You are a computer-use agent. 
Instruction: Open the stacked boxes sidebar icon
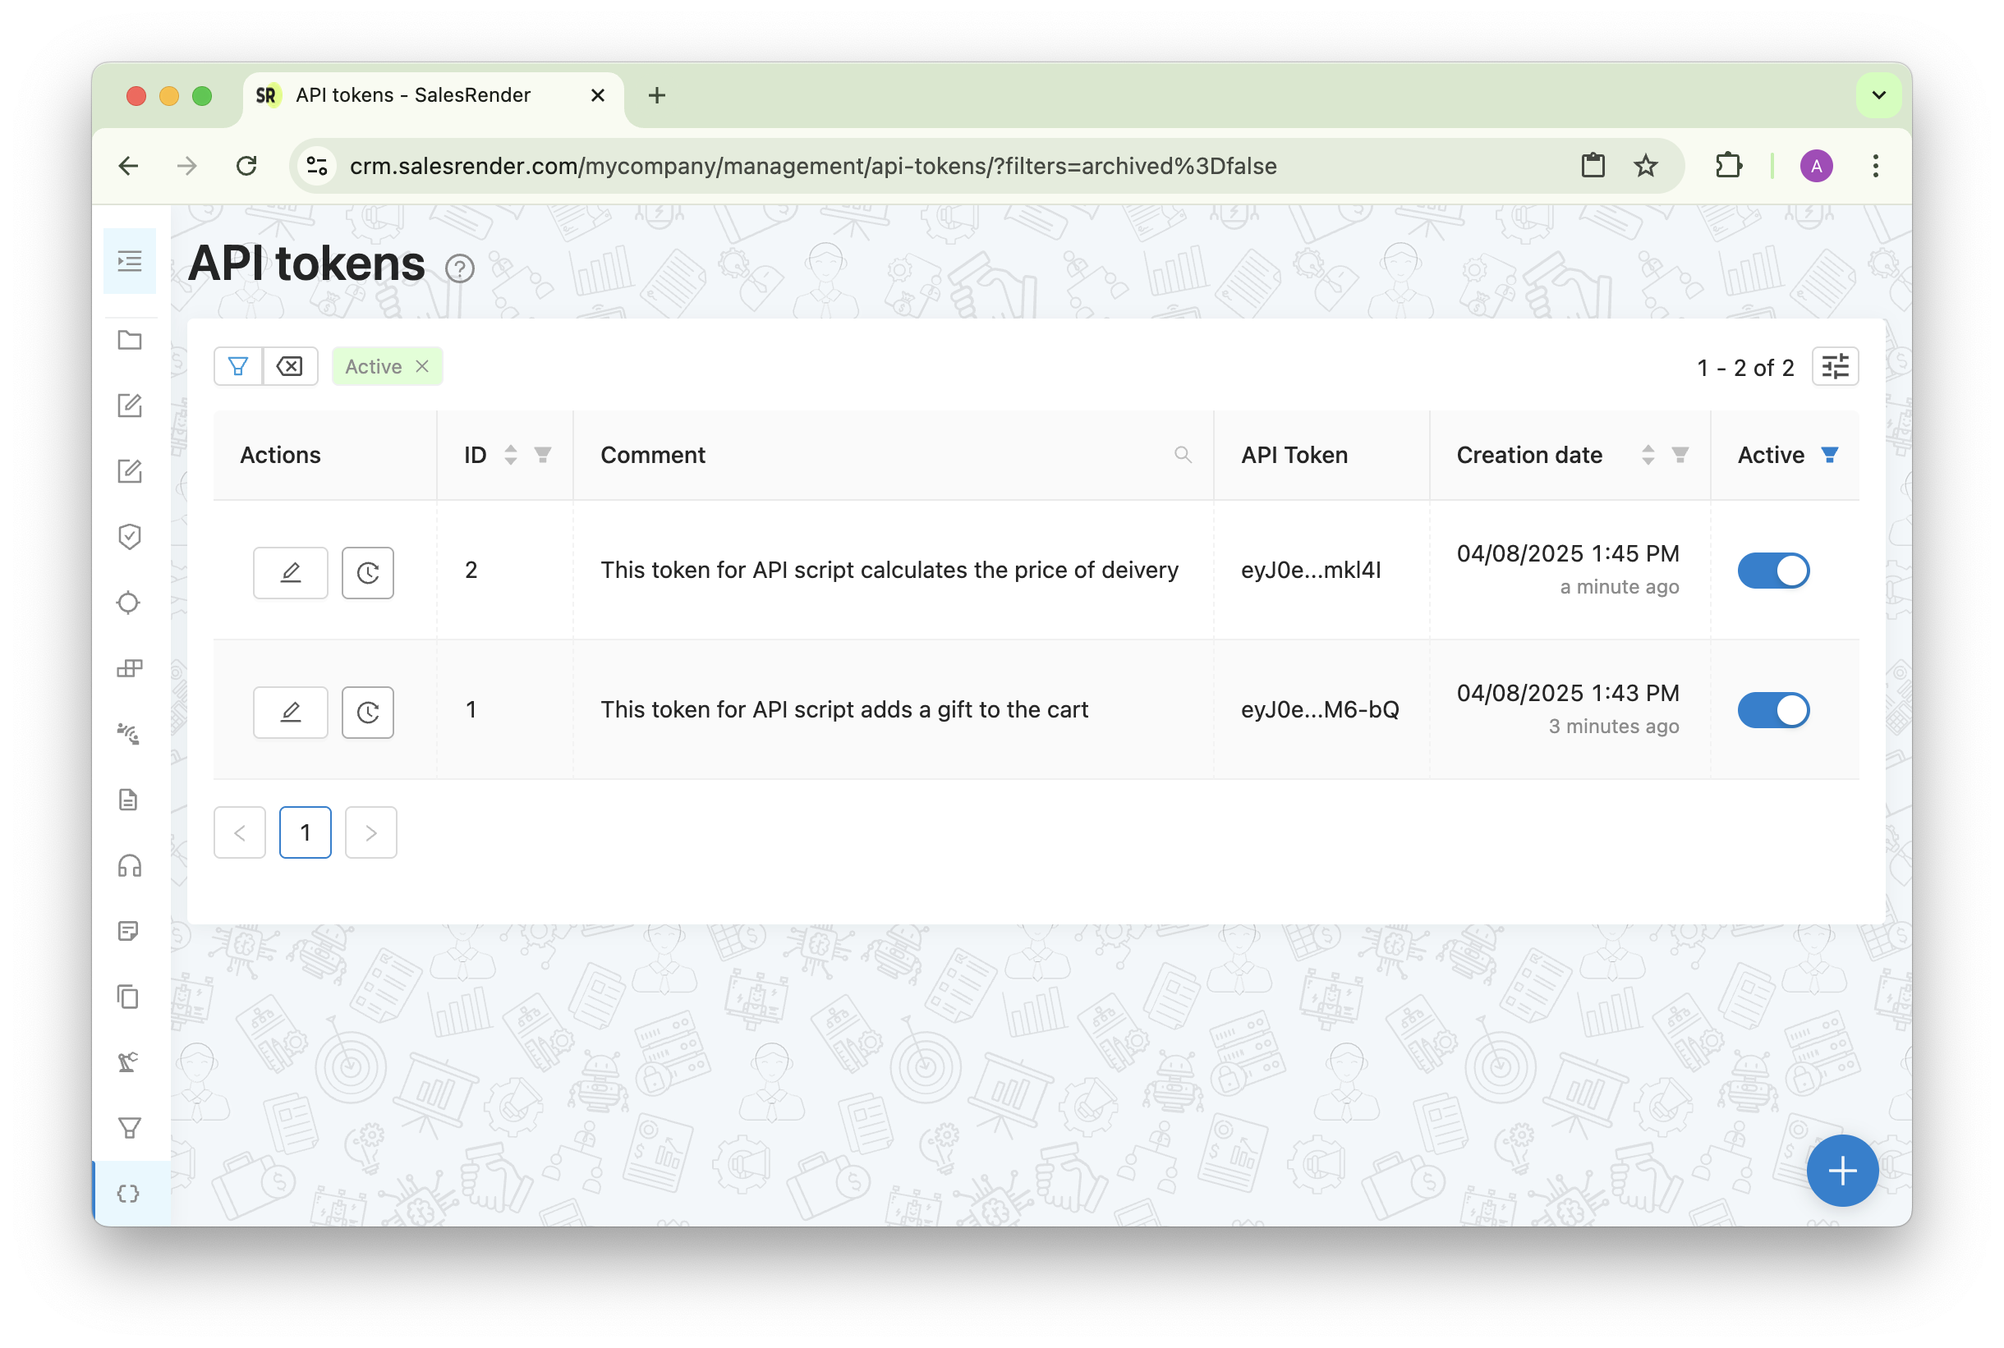tap(130, 668)
